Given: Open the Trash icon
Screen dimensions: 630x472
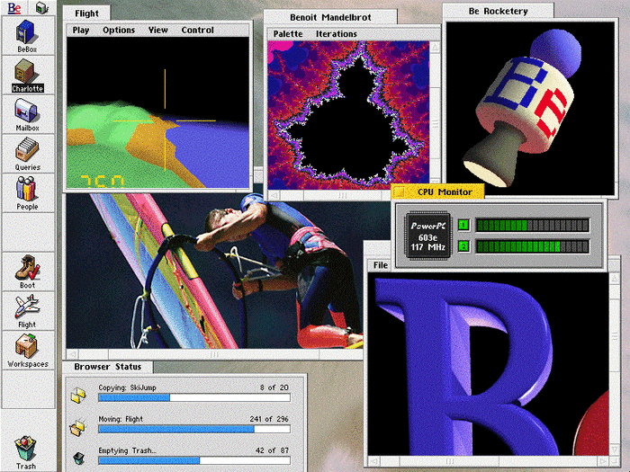Looking at the screenshot, I should point(26,450).
